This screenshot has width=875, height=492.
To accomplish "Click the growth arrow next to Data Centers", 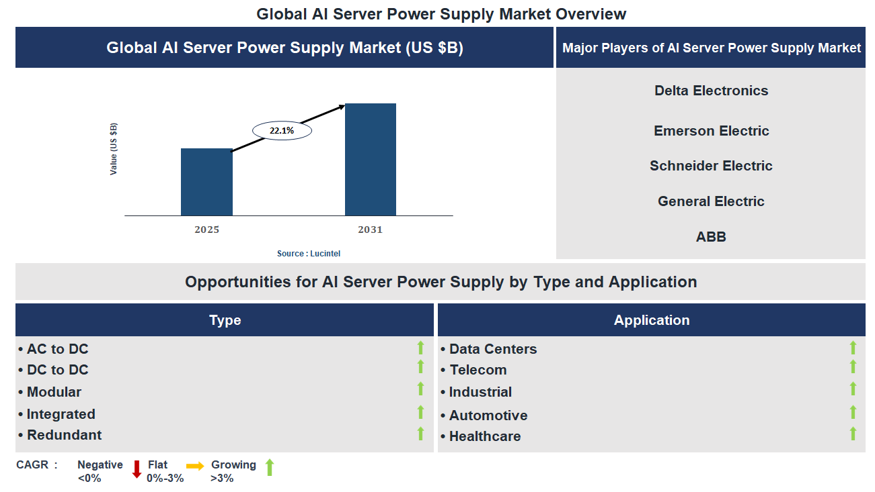I will click(x=853, y=348).
